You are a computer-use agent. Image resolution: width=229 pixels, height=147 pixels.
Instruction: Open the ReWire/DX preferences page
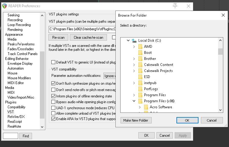pos(16,116)
